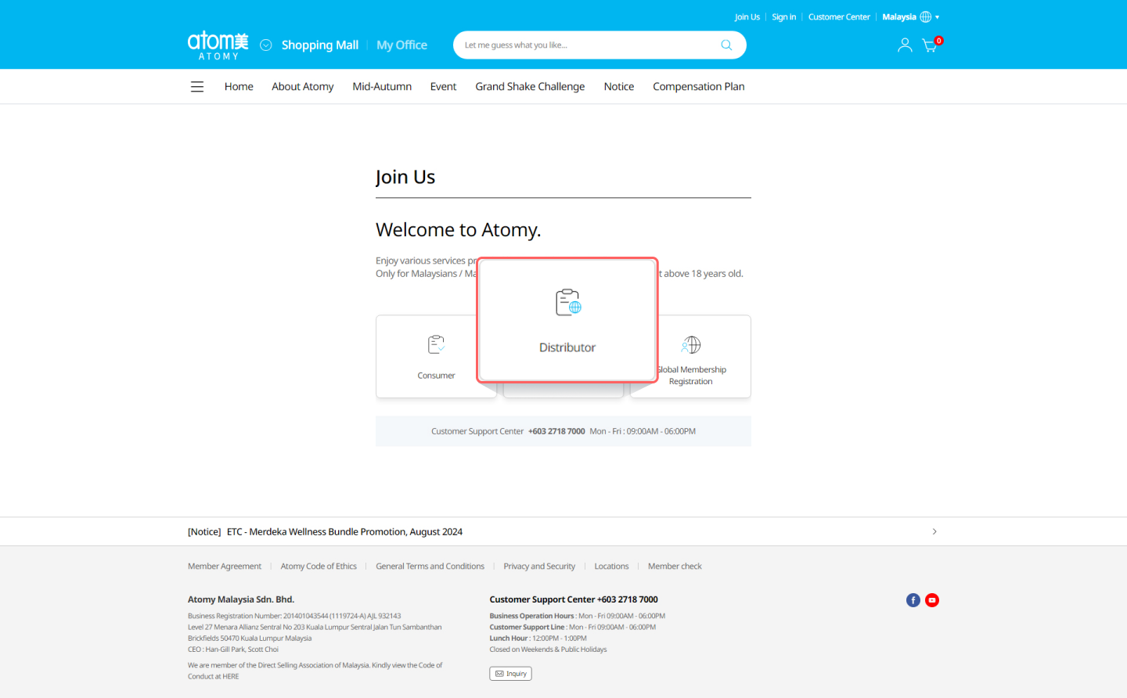The image size is (1127, 698).
Task: Go to Home menu item
Action: [239, 87]
